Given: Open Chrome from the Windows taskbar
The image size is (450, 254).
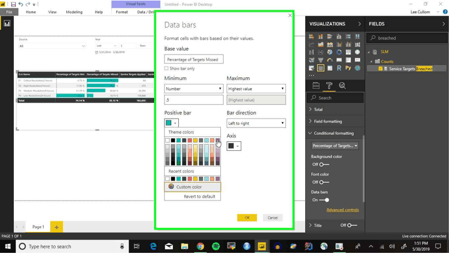Looking at the screenshot, I should pyautogui.click(x=200, y=246).
